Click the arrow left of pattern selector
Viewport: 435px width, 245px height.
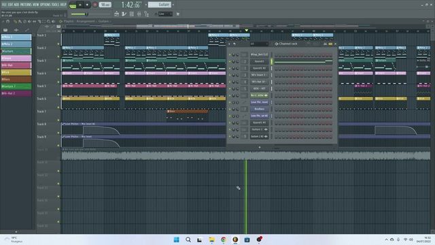point(146,5)
